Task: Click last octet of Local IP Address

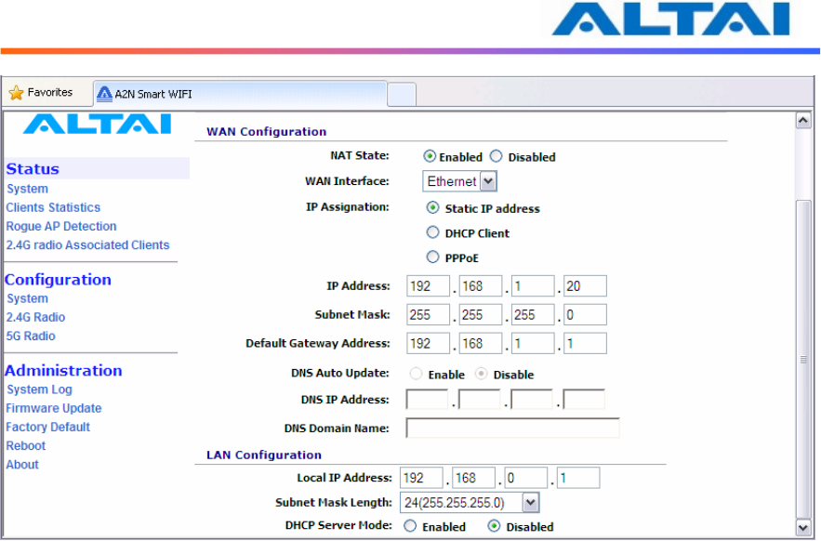Action: 578,478
